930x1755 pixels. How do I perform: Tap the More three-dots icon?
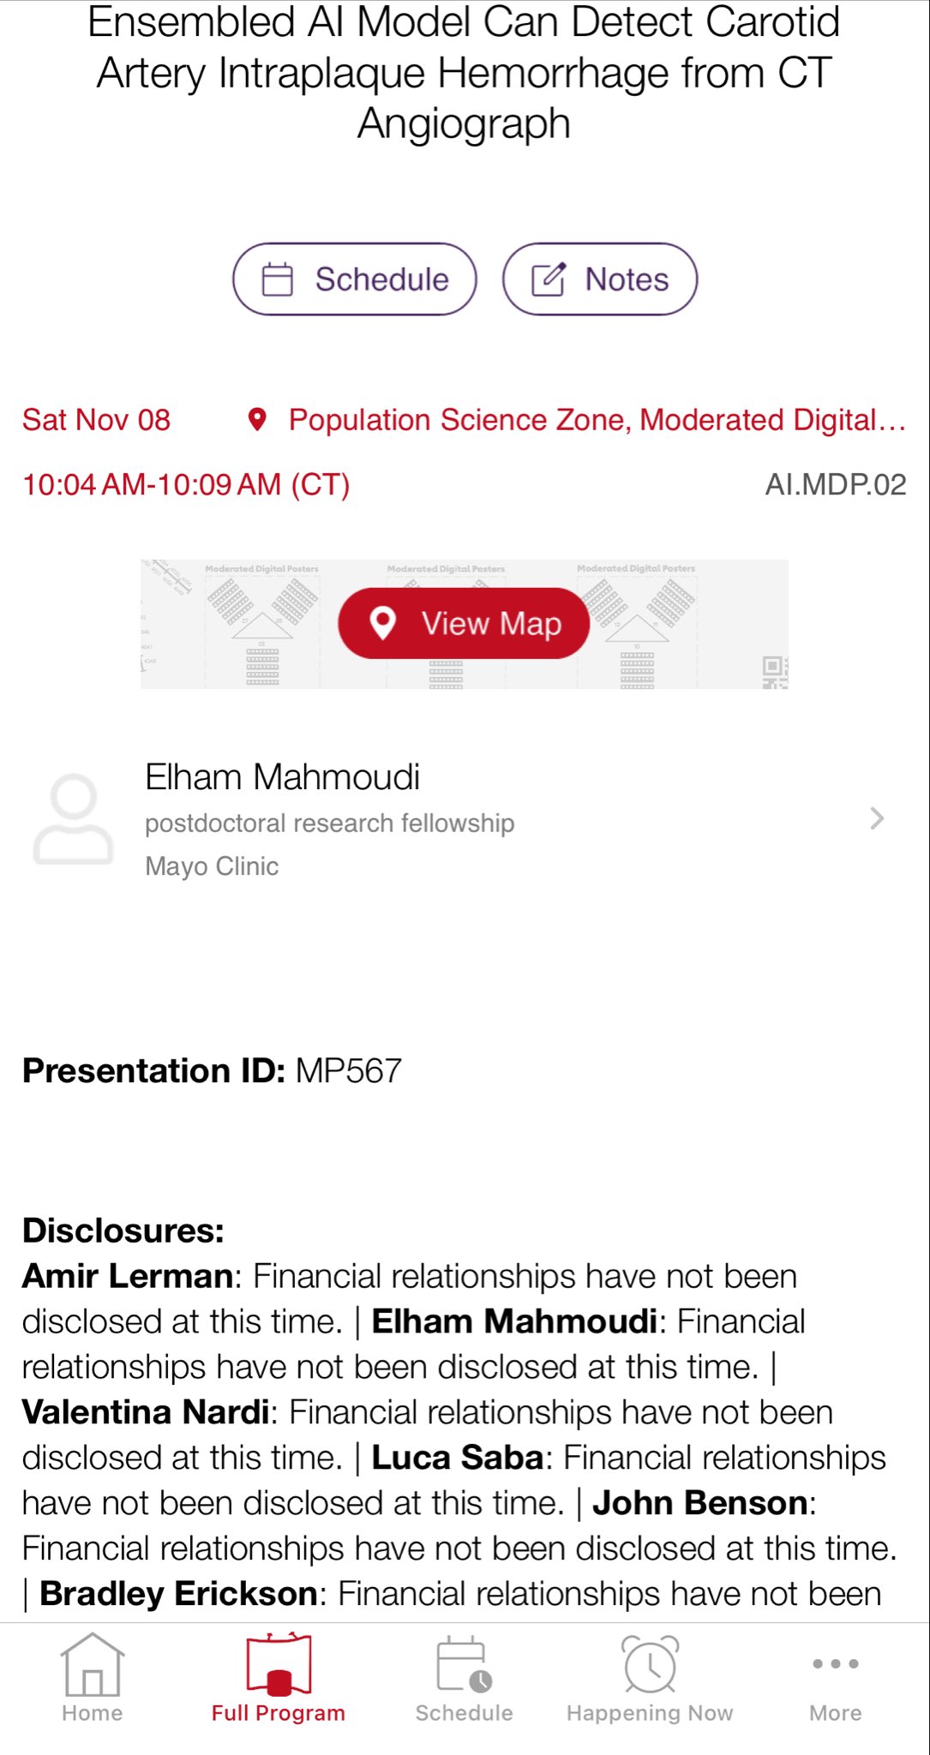click(x=836, y=1663)
